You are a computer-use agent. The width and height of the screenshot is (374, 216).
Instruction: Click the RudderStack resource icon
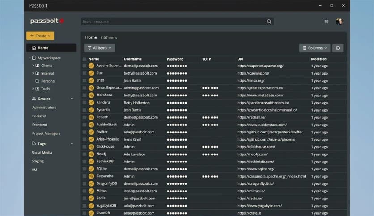coord(91,125)
